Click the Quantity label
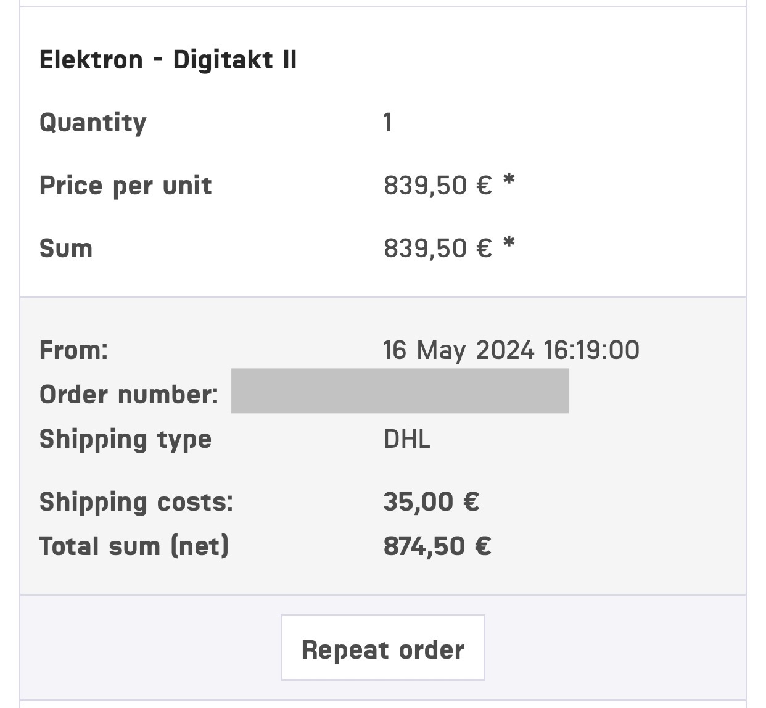766x708 pixels. coord(93,123)
